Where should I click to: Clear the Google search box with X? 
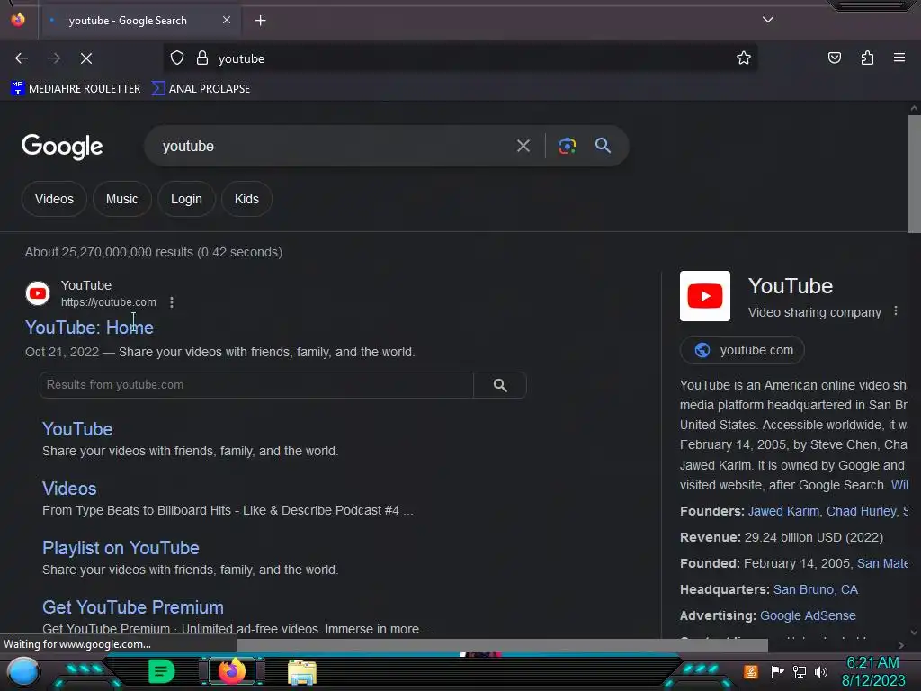tap(523, 146)
